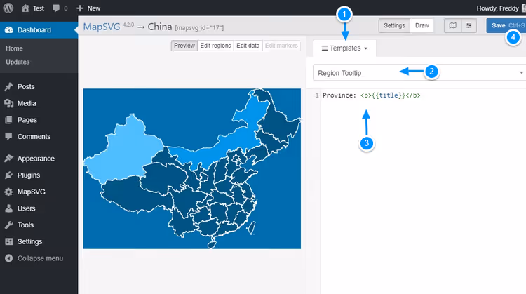The width and height of the screenshot is (526, 294).
Task: Select the Edit markers tab
Action: coord(281,46)
